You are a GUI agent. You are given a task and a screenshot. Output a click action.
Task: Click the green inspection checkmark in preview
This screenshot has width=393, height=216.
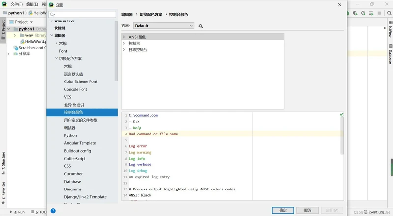(x=341, y=115)
